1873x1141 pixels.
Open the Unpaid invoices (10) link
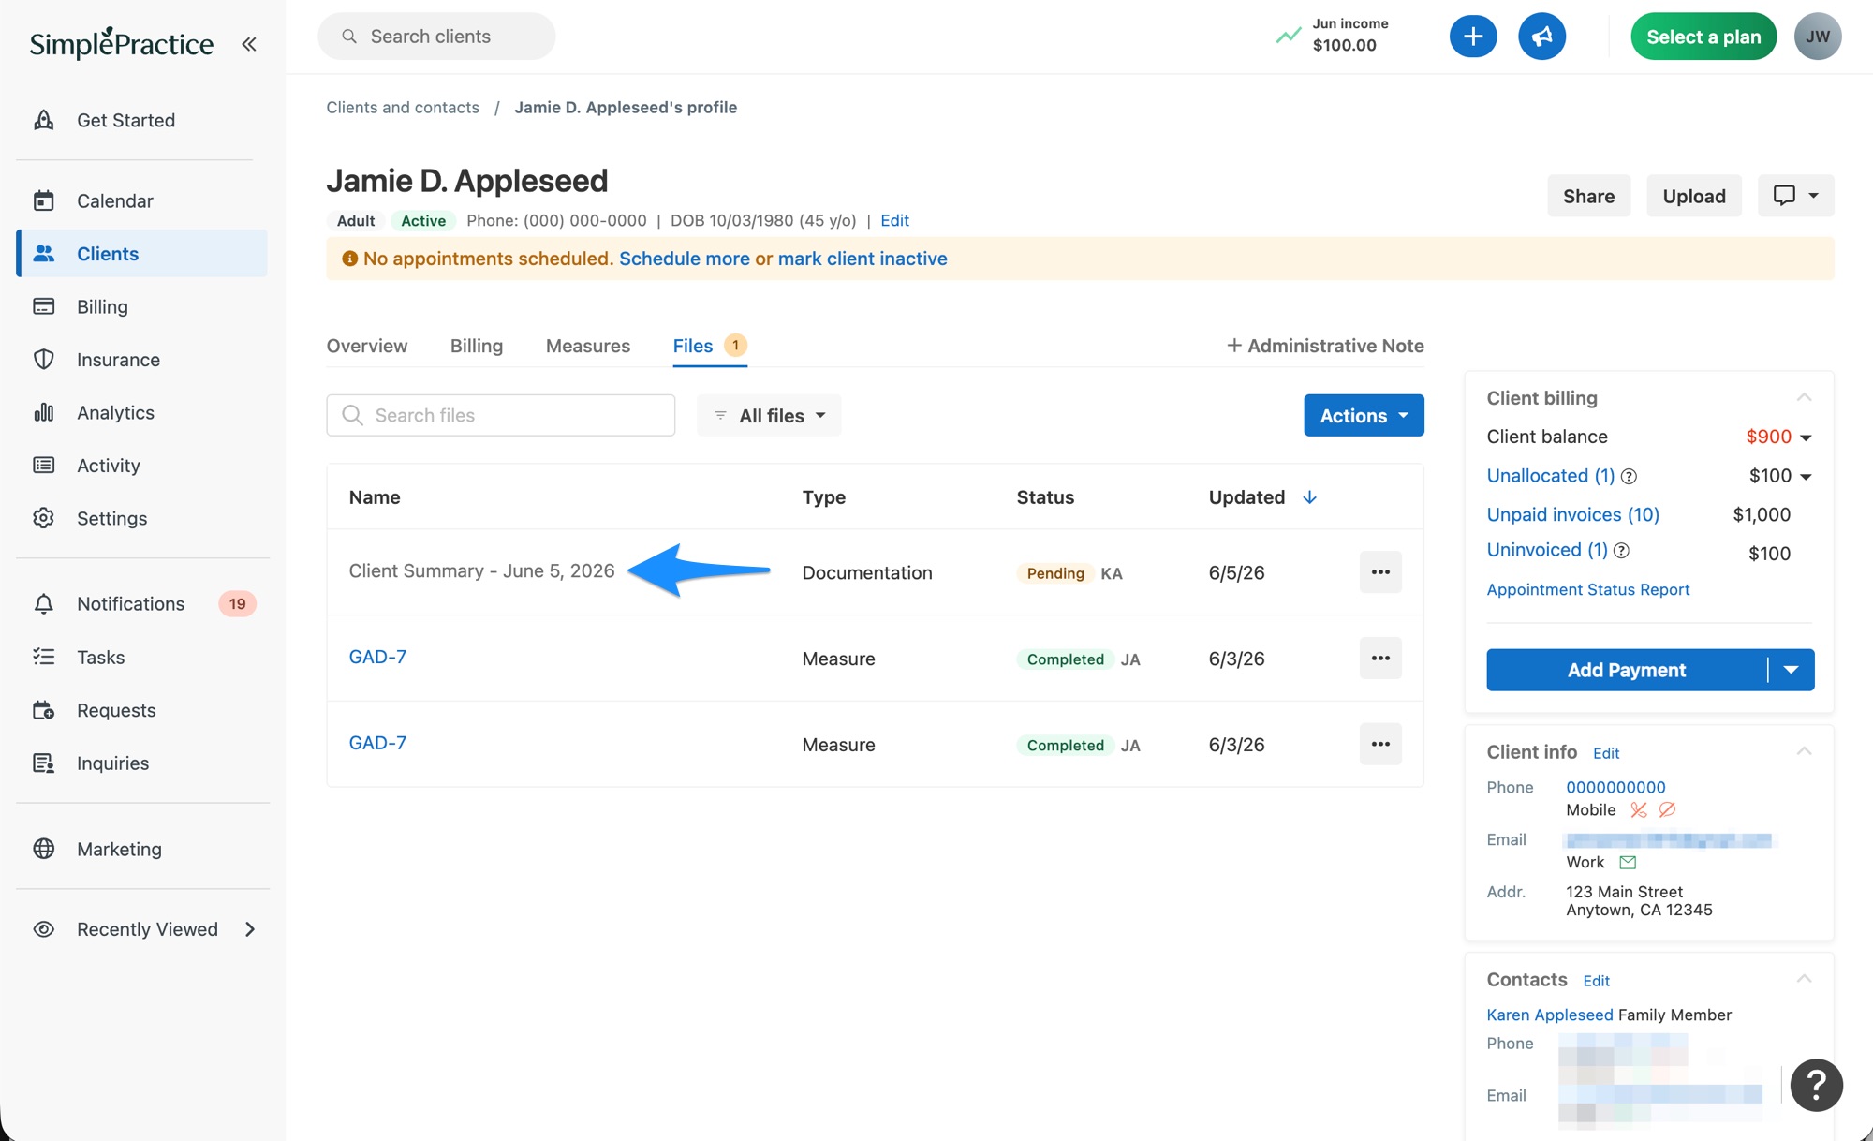[1572, 514]
